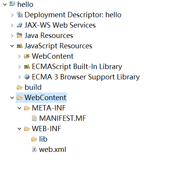Expand the Deployment Descriptor node
This screenshot has width=188, height=173.
tap(12, 15)
